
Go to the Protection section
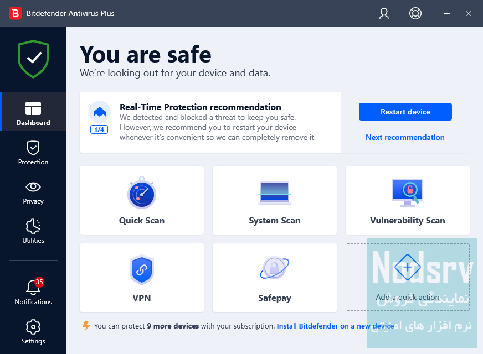pyautogui.click(x=33, y=153)
